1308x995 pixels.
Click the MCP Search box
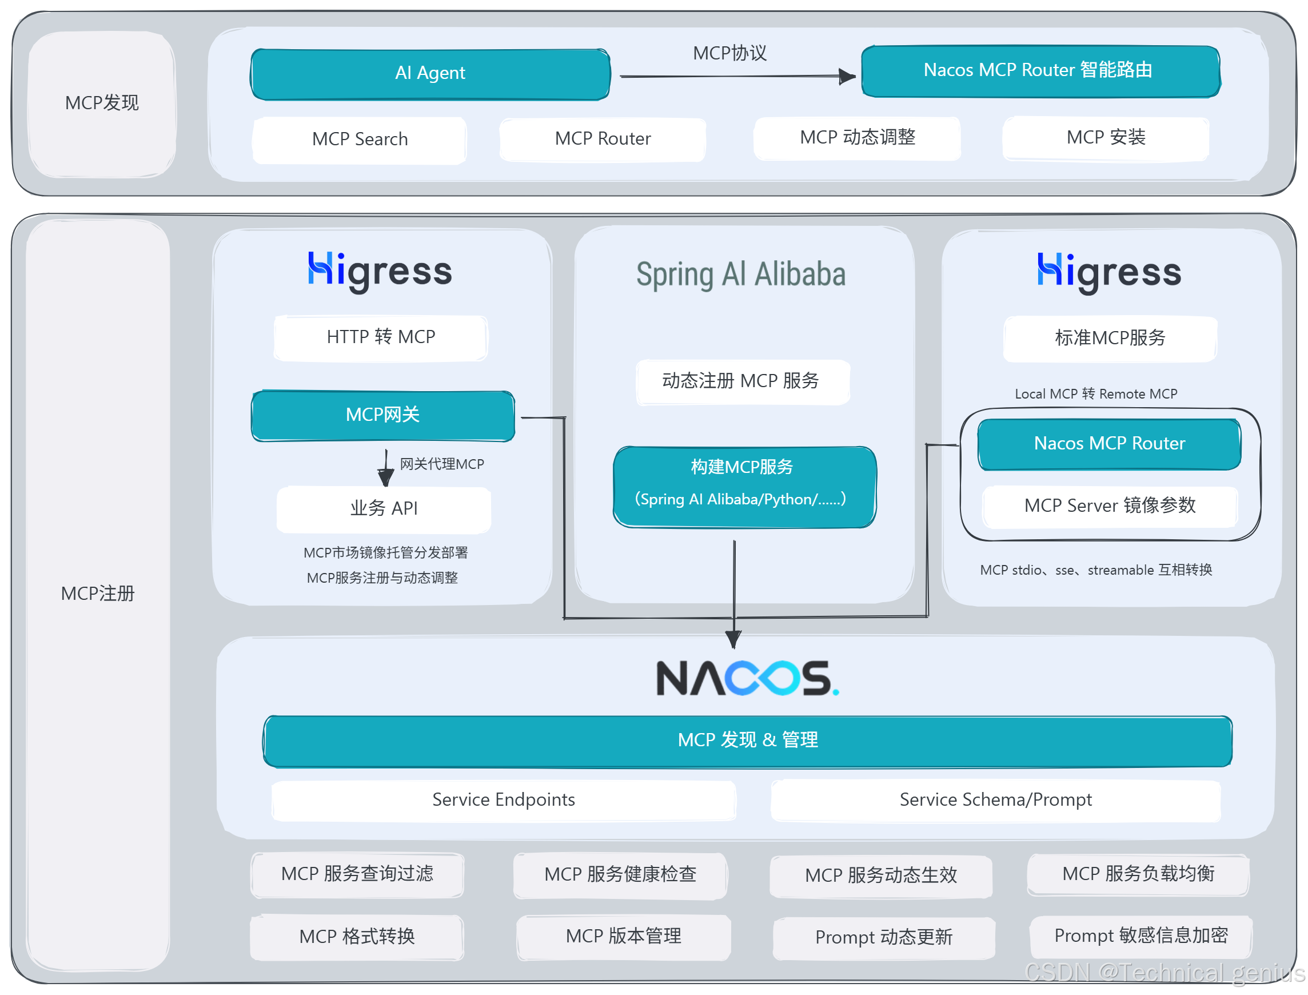coord(360,139)
